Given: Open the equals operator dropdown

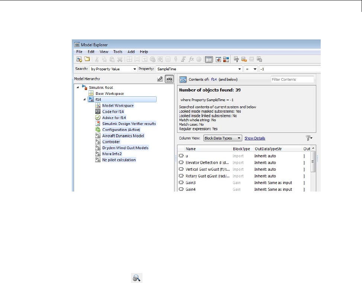Looking at the screenshot, I should pos(251,69).
